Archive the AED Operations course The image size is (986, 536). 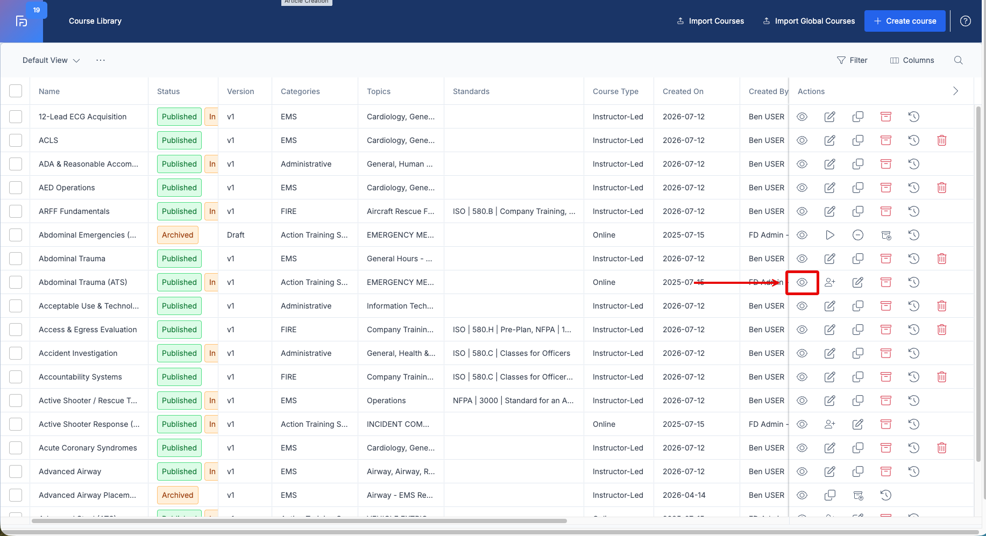(886, 188)
